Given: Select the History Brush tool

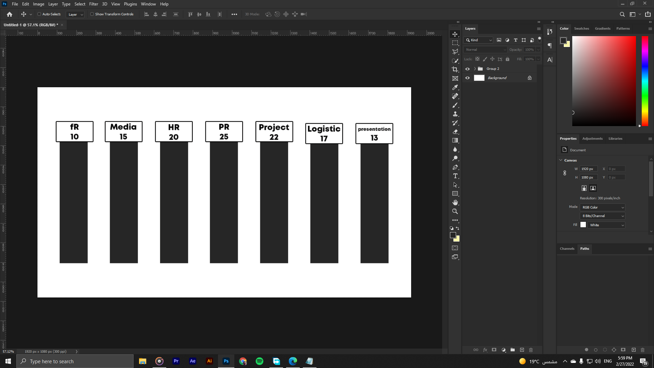Looking at the screenshot, I should pos(455,123).
